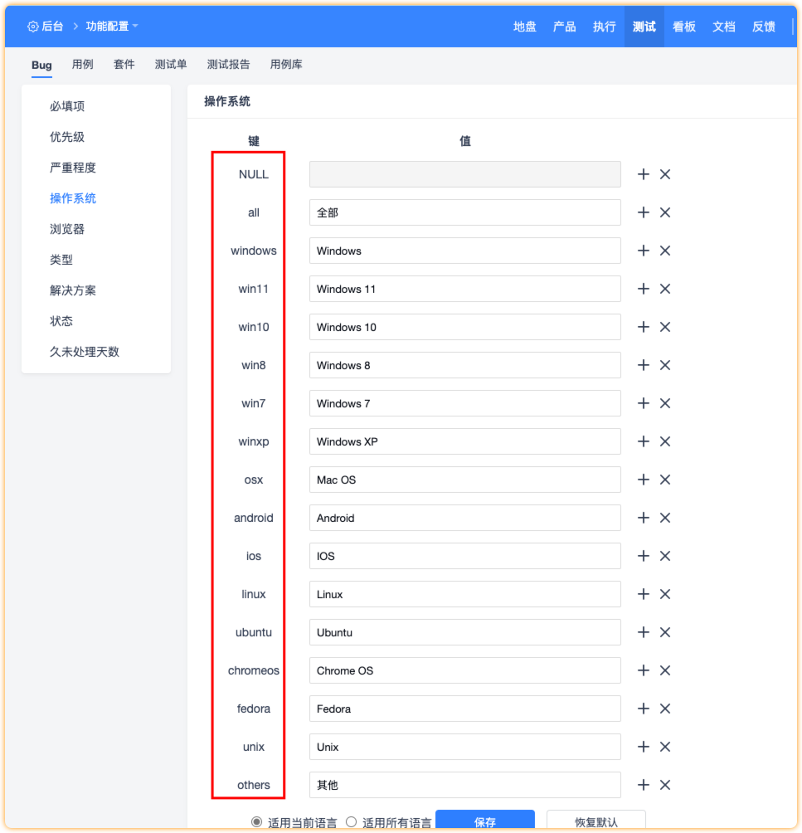Screen dimensions: 802x833
Task: Open the 套件 tab
Action: (124, 65)
